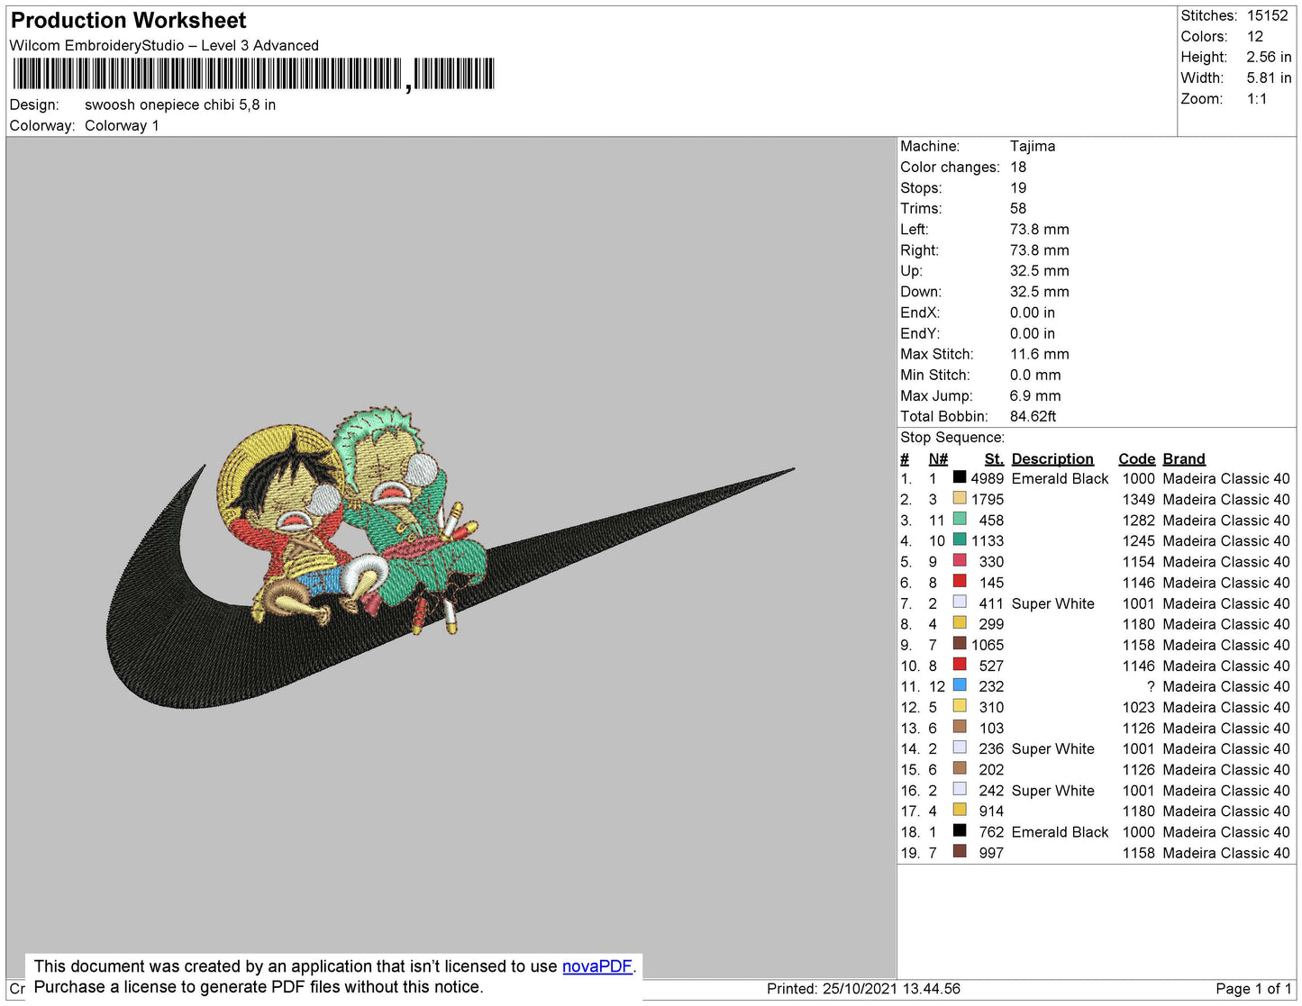This screenshot has width=1302, height=1006.
Task: Click the barcode under the worksheet title
Action: pos(252,74)
